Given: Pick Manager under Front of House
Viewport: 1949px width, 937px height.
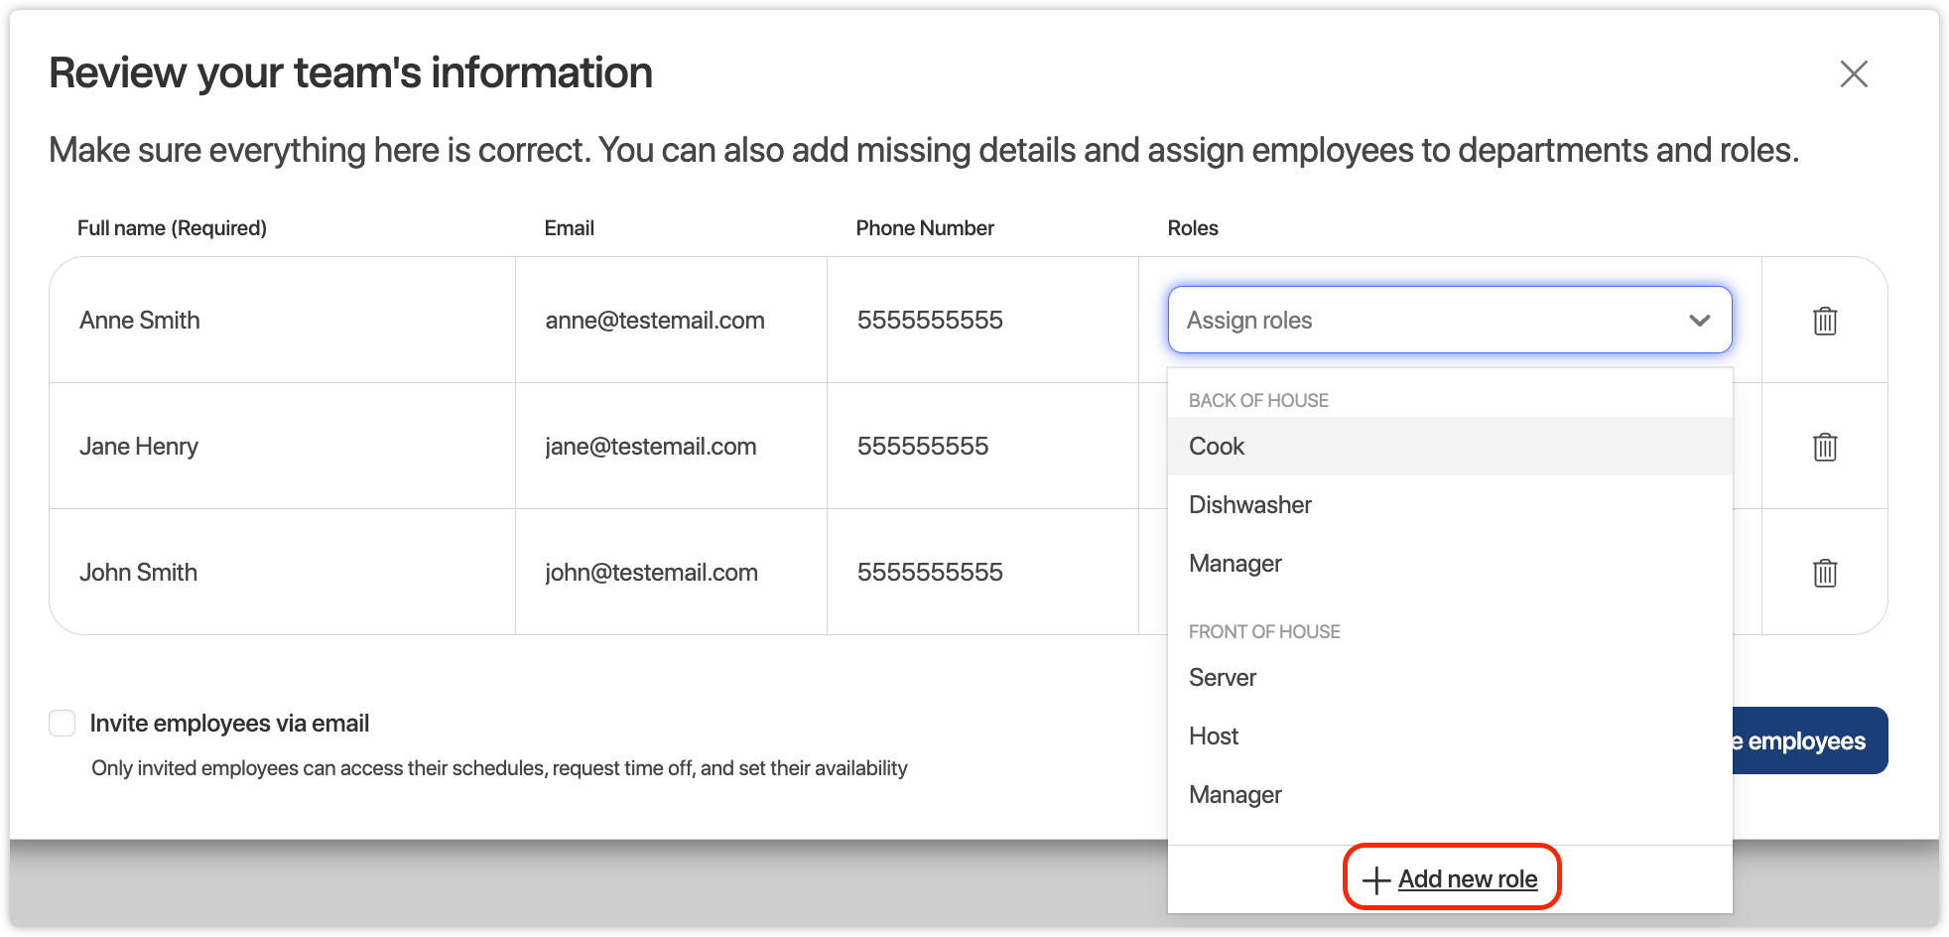Looking at the screenshot, I should (x=1234, y=795).
